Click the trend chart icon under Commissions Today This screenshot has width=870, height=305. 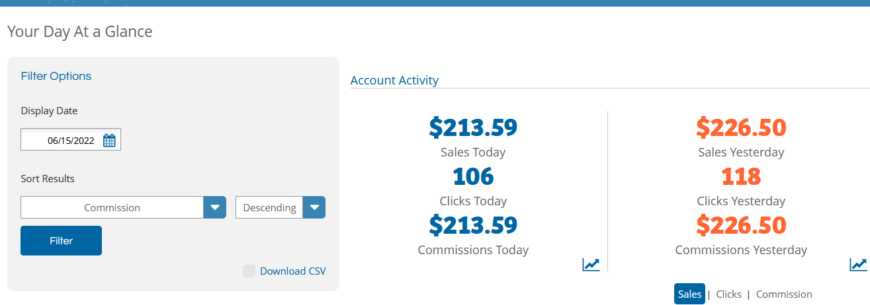coord(591,265)
